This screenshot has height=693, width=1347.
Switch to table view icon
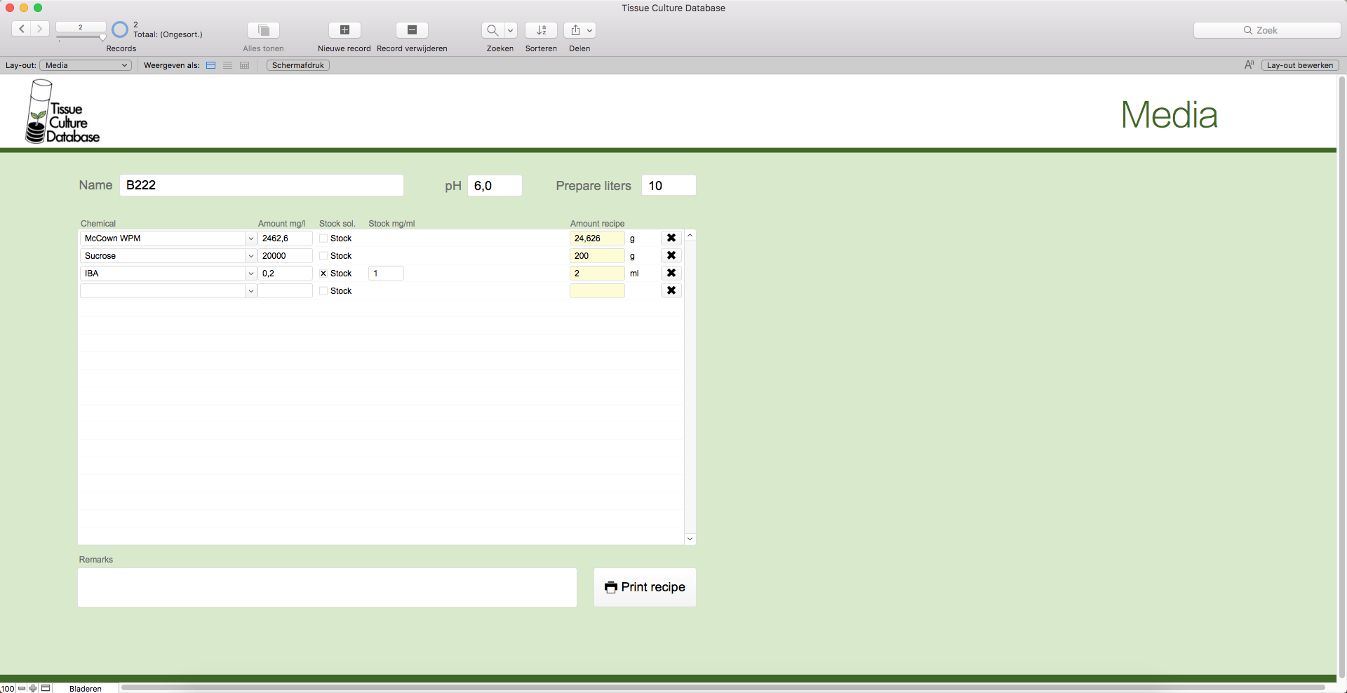(244, 65)
